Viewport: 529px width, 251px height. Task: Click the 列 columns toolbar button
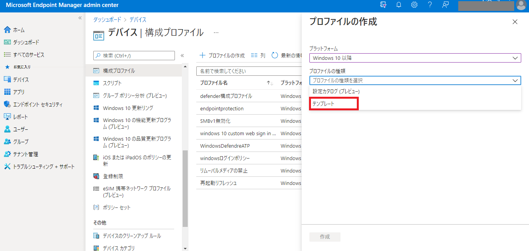coord(258,56)
